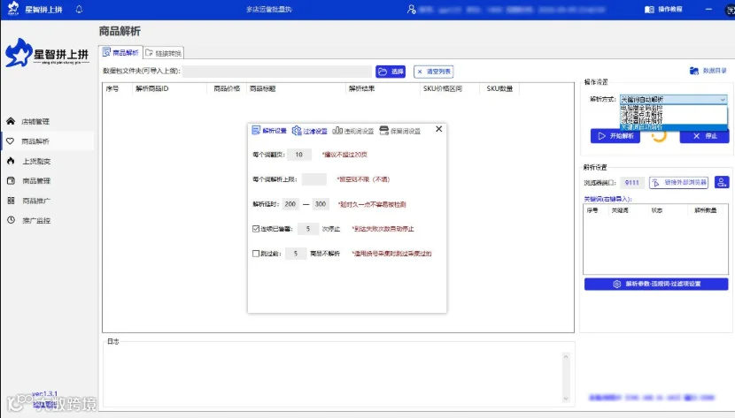The image size is (735, 418).
Task: Switch to 过滤设置 tab in dialog
Action: [x=310, y=131]
